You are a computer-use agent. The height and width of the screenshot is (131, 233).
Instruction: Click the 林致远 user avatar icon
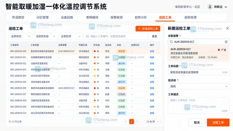click(x=210, y=7)
